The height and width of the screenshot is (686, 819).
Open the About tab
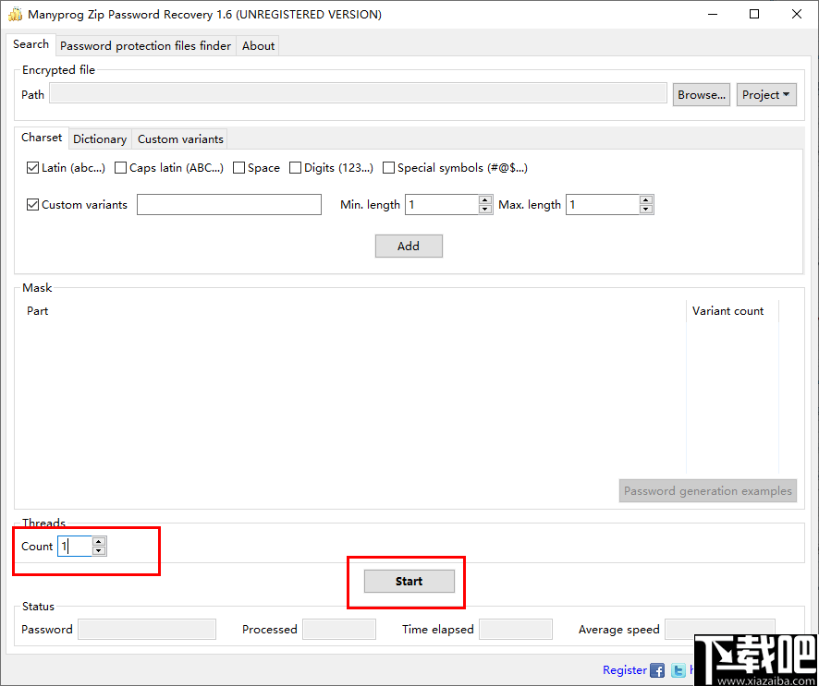(257, 45)
